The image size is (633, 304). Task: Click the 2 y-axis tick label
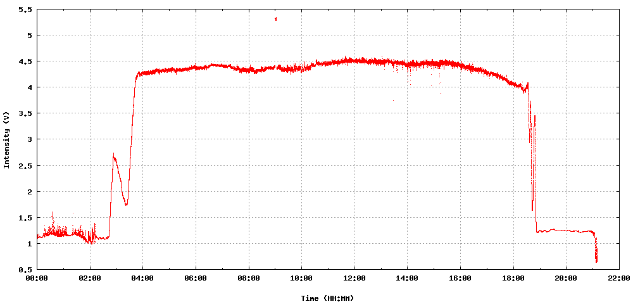[29, 191]
